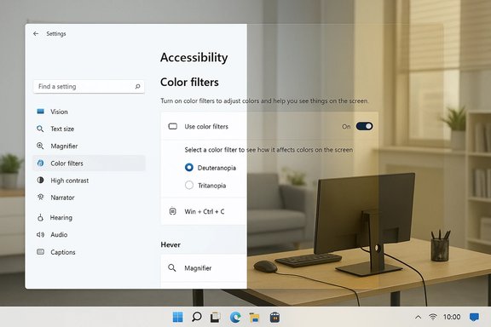
Task: Open Text size settings
Action: pos(89,129)
